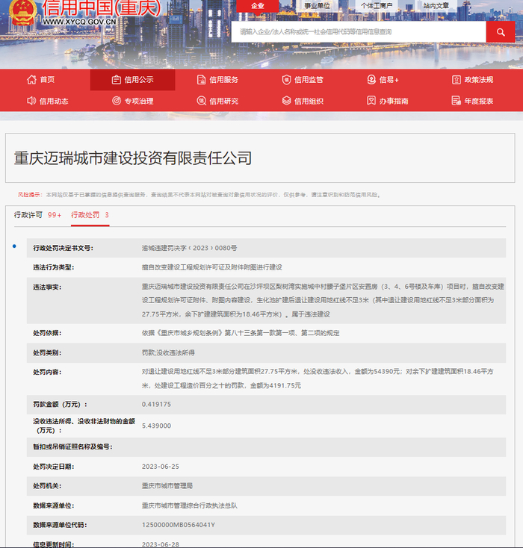This screenshot has width=523, height=548.
Task: Open the 首页 menu item
Action: (47, 80)
